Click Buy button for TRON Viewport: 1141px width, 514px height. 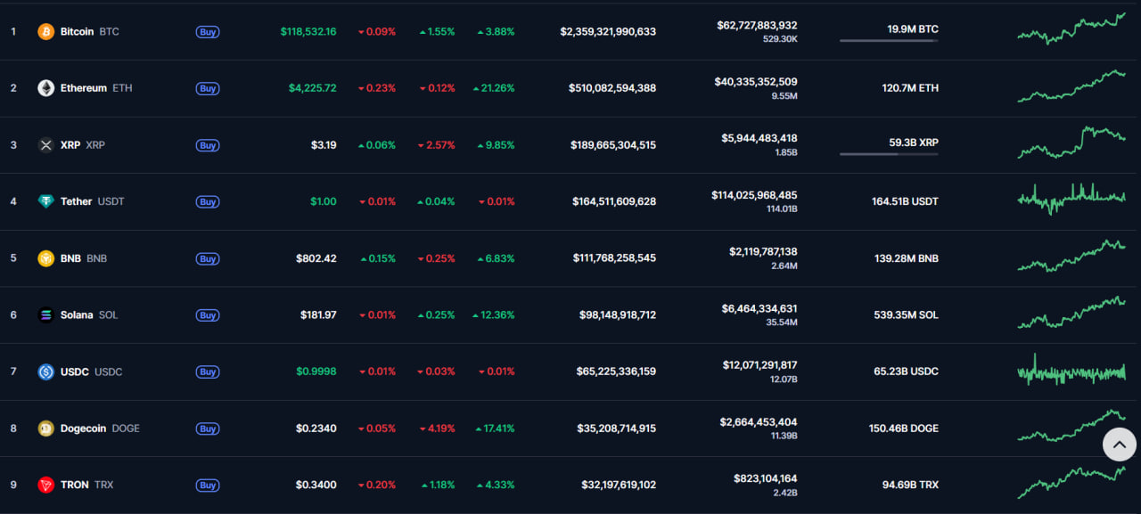(x=208, y=485)
